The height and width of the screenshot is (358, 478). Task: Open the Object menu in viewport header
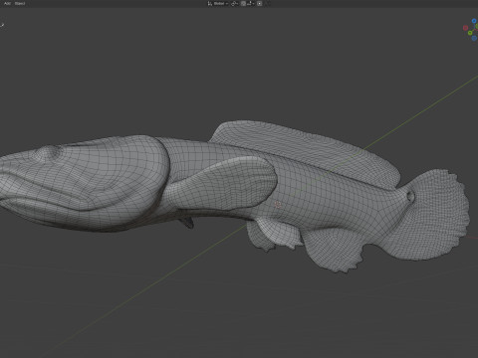point(20,3)
